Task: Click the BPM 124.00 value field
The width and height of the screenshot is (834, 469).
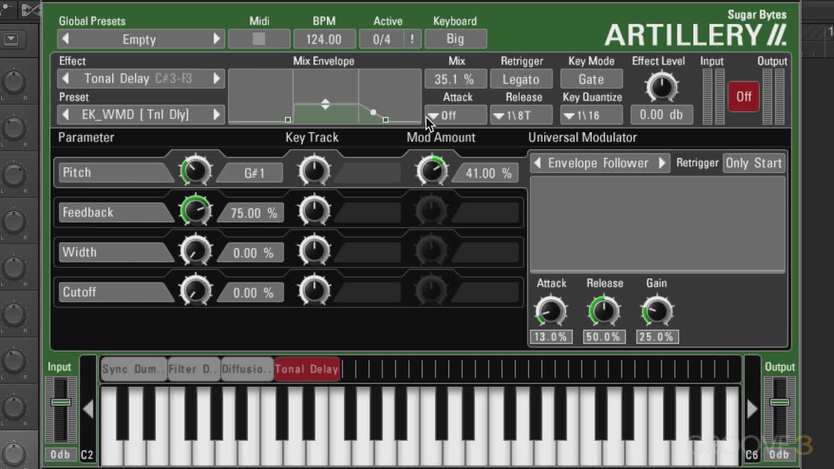Action: [x=324, y=39]
